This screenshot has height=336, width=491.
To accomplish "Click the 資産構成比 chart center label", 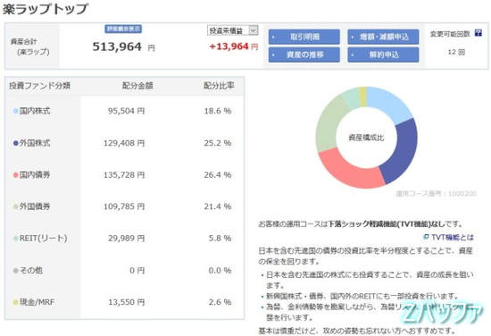I will tap(366, 138).
